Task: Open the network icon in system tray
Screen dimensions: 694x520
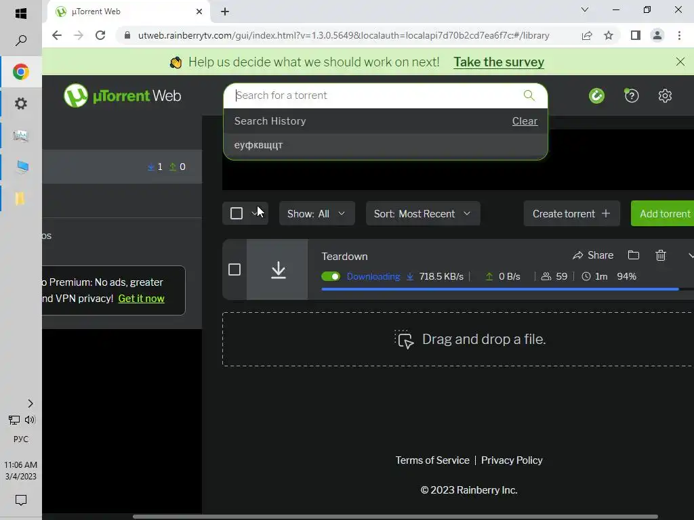Action: (14, 420)
